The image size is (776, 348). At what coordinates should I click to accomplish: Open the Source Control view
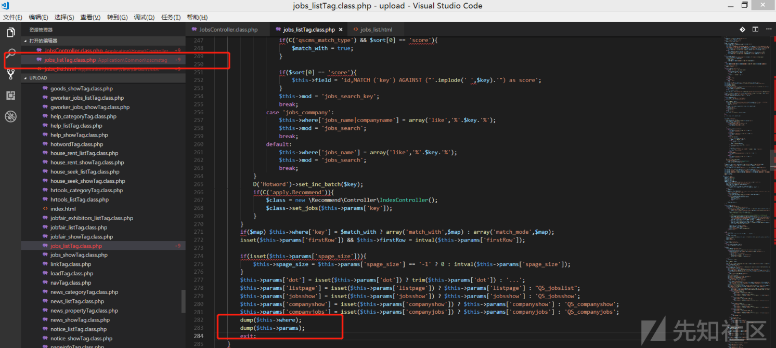point(10,74)
